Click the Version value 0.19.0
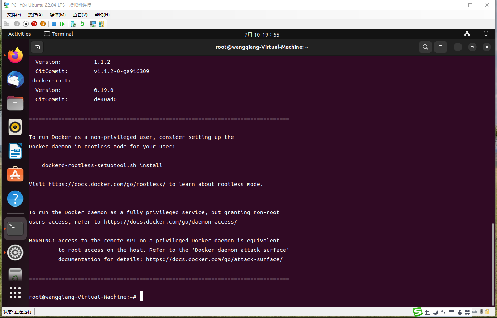This screenshot has width=497, height=318. point(104,90)
